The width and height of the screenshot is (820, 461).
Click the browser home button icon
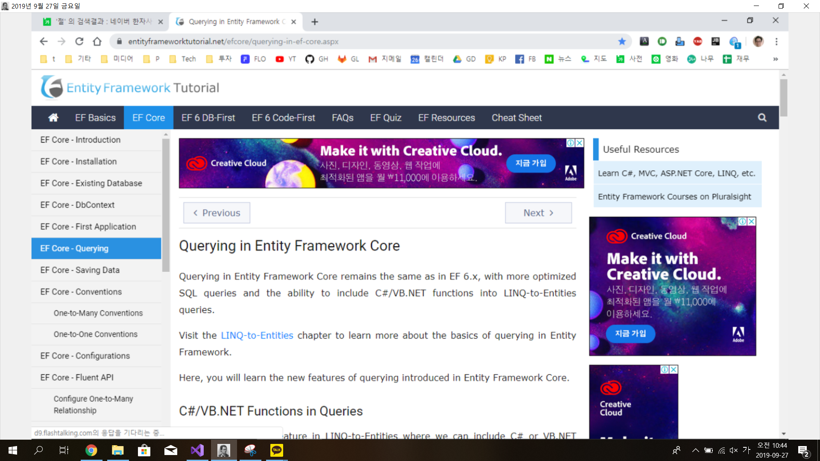[97, 41]
